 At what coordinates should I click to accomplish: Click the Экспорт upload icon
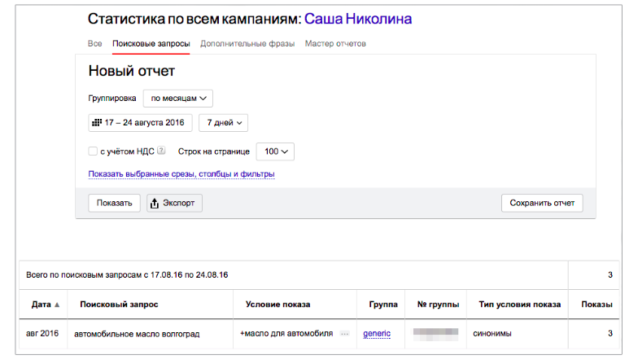(x=154, y=203)
